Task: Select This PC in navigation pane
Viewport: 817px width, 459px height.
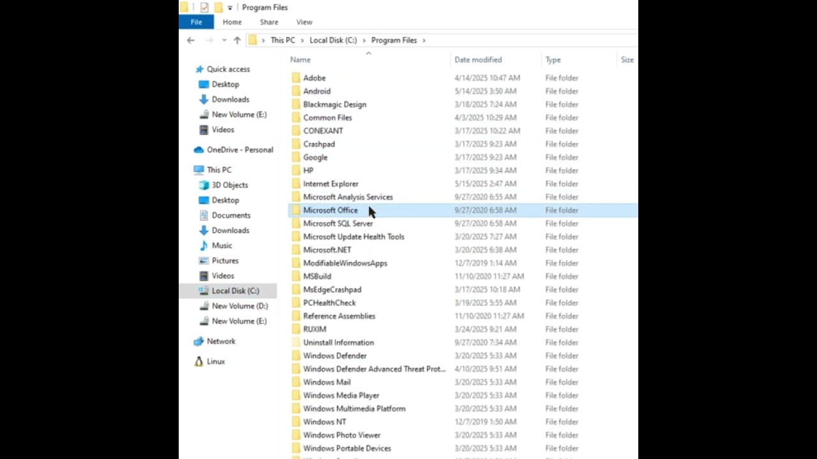Action: click(219, 170)
